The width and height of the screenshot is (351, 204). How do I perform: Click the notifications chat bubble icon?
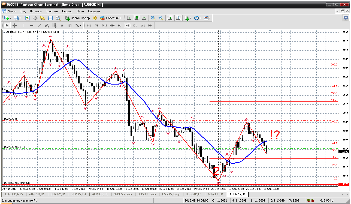click(346, 18)
